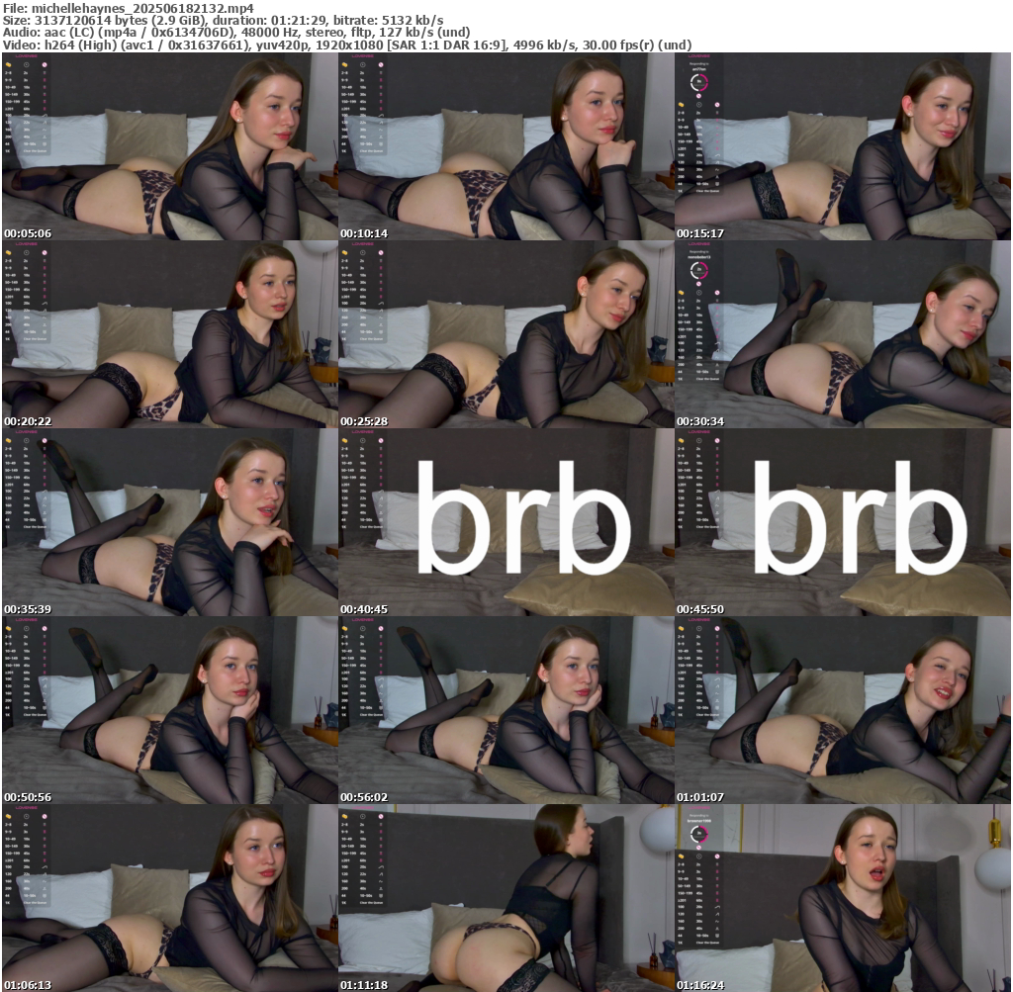Open the thumbnail at 00:05:06
The height and width of the screenshot is (992, 1013).
169,146
